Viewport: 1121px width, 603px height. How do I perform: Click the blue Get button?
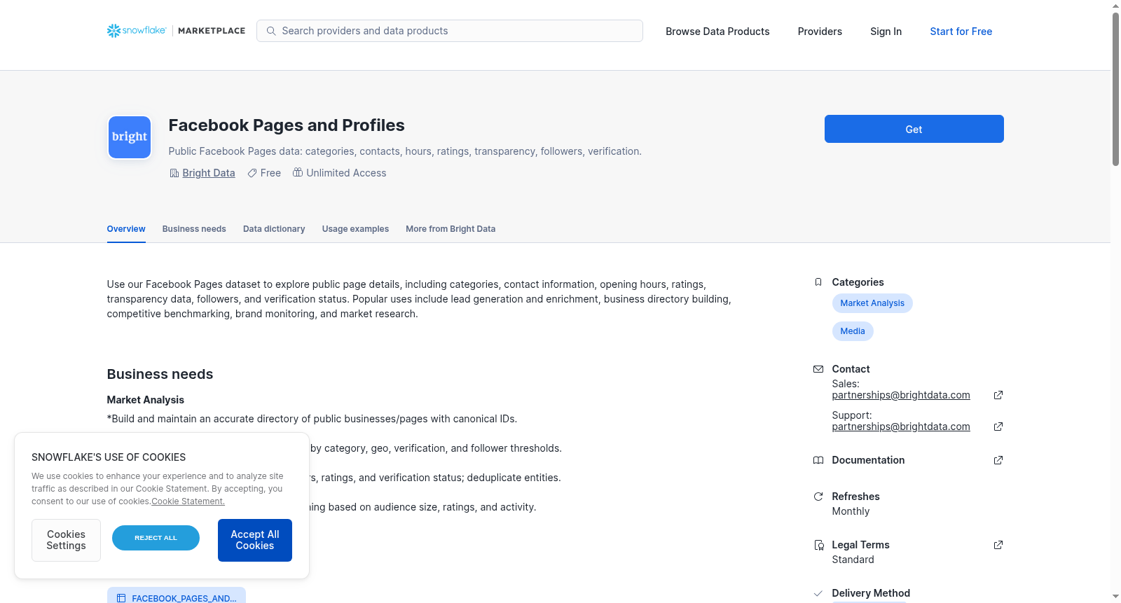click(x=914, y=129)
